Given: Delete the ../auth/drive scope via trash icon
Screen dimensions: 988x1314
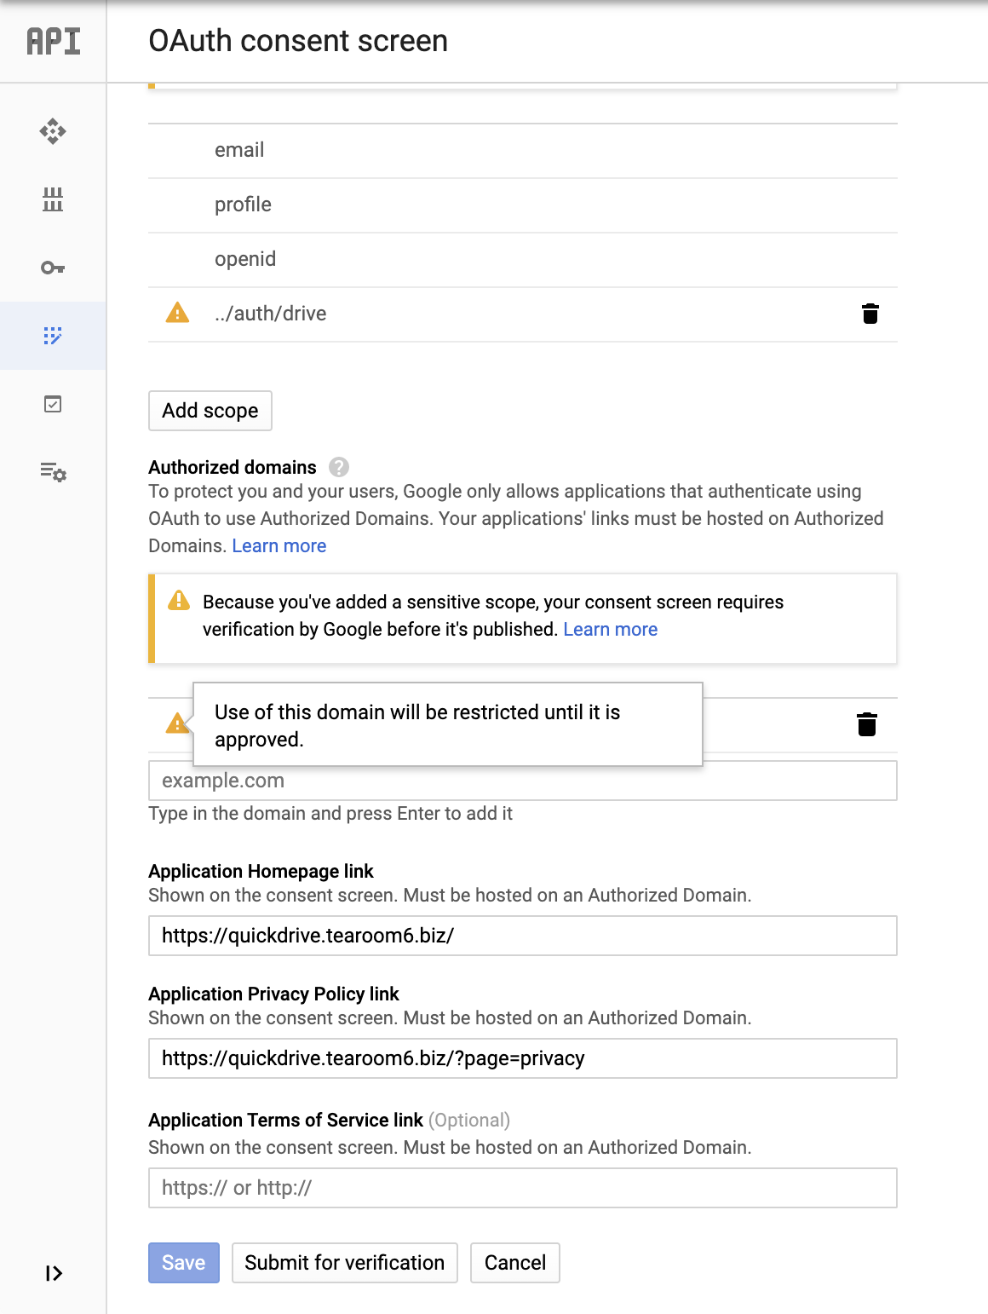Looking at the screenshot, I should point(870,314).
